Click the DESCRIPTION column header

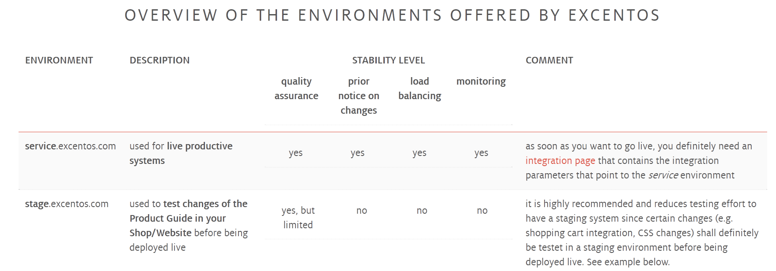point(159,60)
